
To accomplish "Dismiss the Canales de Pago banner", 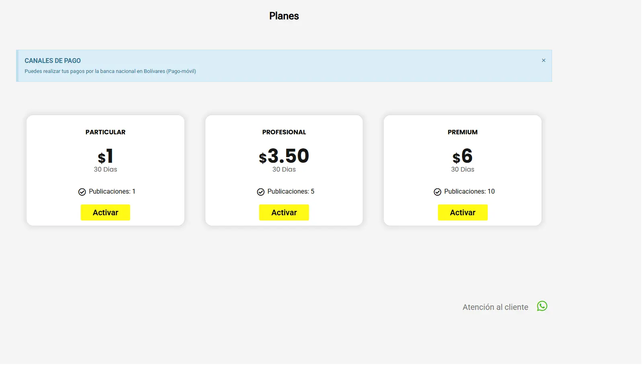I will [x=544, y=61].
